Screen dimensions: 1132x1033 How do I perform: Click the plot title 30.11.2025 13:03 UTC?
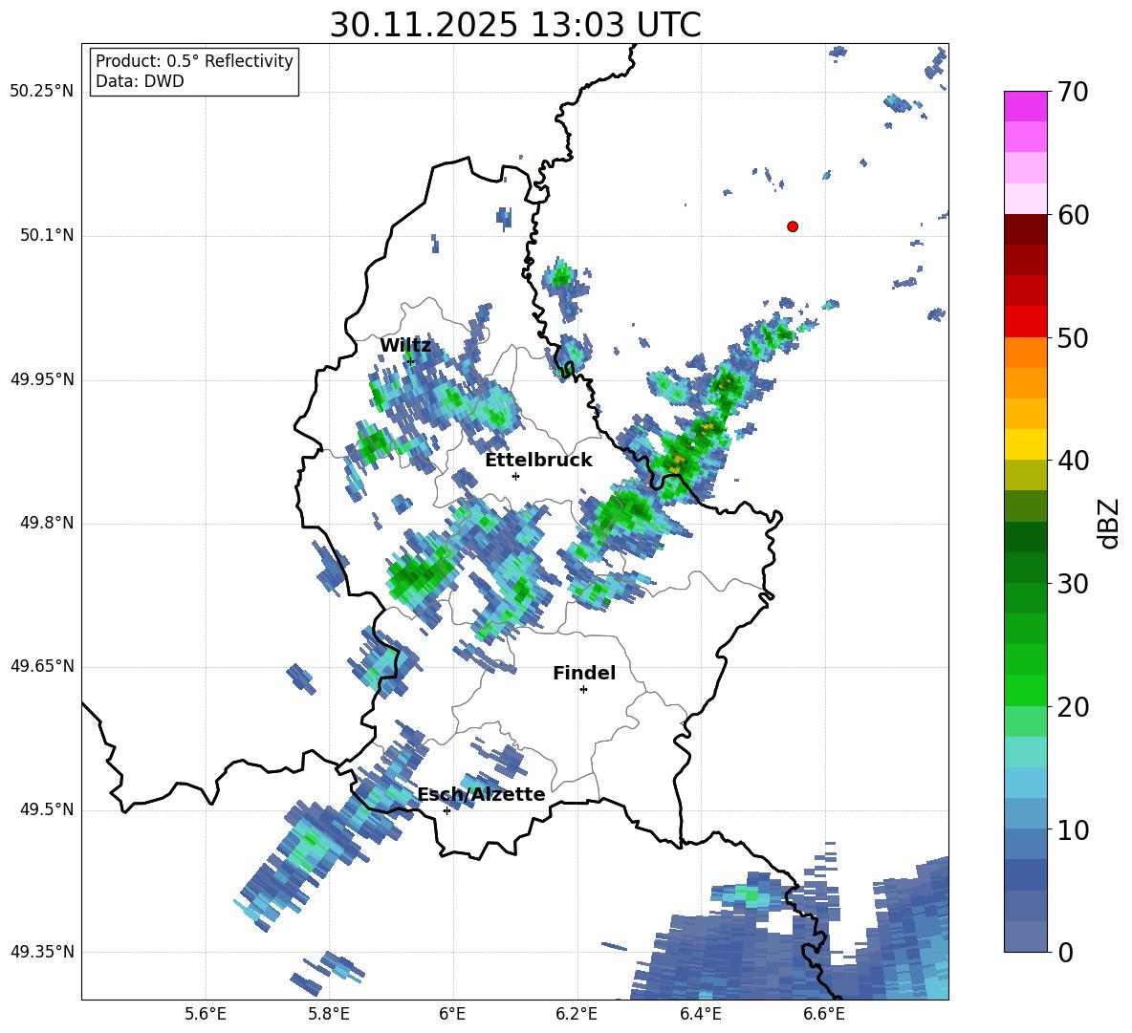coord(515,25)
